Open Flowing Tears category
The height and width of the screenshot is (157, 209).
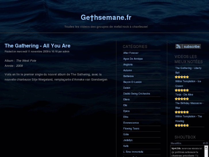click(x=131, y=128)
